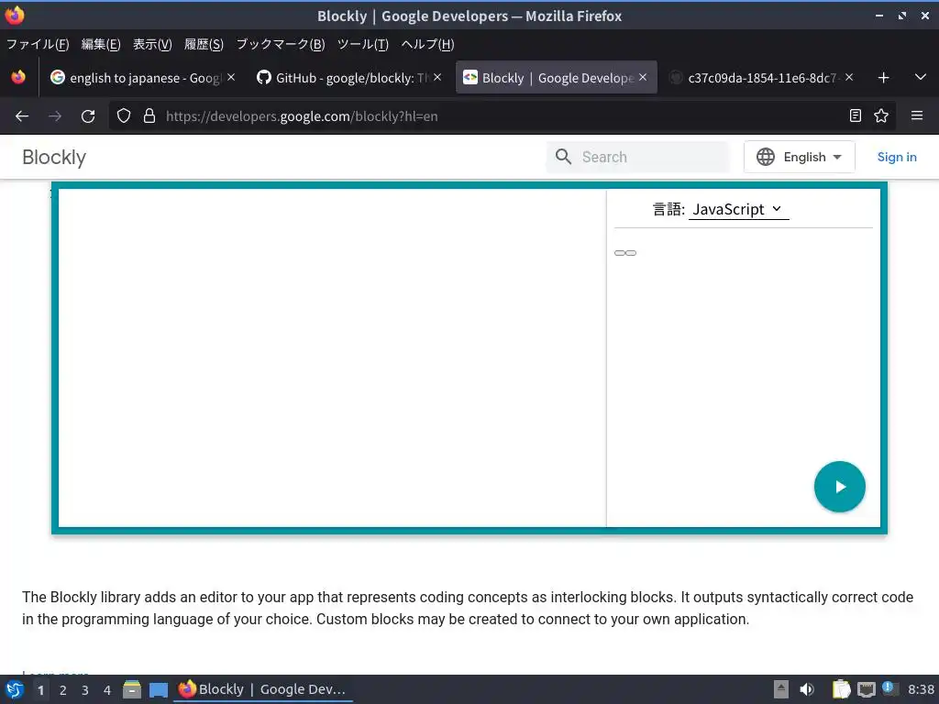939x704 pixels.
Task: Open the 表示(V) menu
Action: pos(152,44)
